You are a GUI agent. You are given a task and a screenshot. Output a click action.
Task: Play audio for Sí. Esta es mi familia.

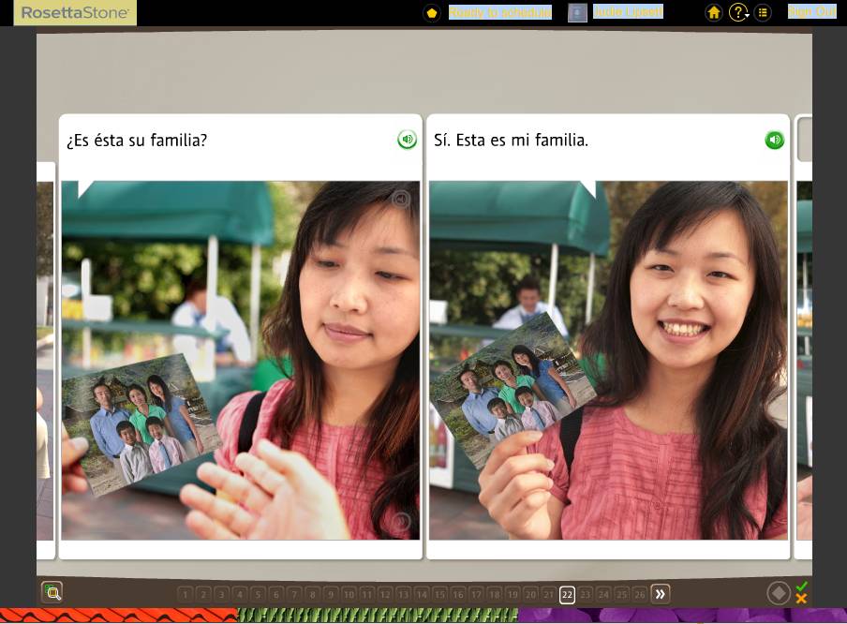click(774, 140)
